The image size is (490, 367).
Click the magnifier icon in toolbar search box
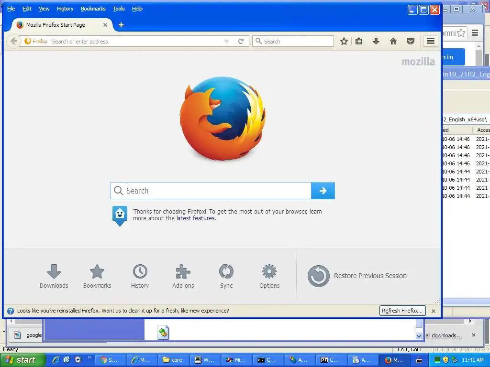258,41
